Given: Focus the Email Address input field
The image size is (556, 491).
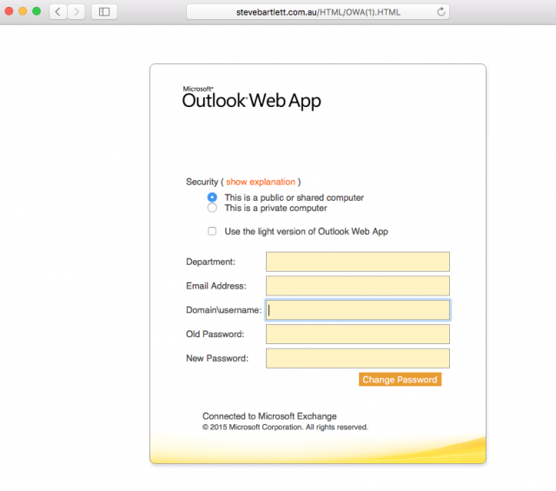Looking at the screenshot, I should [358, 286].
